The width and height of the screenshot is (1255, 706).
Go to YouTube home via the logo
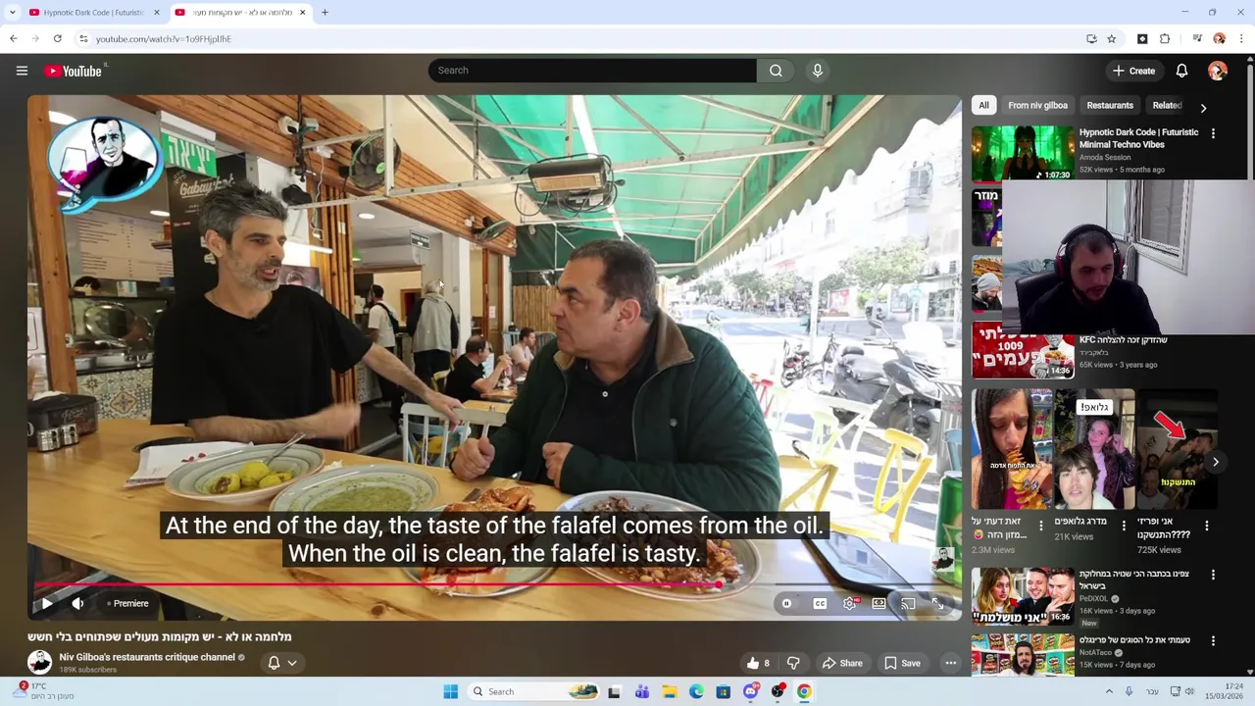[74, 71]
